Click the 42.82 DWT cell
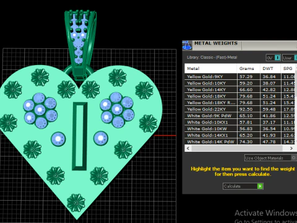 [270, 90]
